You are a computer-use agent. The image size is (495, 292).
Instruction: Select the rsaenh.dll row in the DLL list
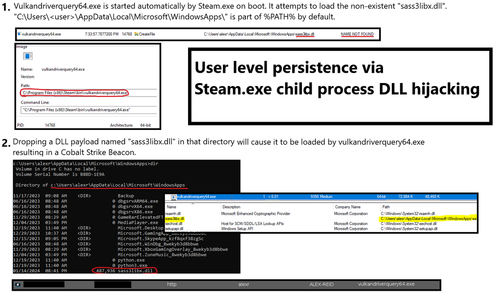point(321,214)
